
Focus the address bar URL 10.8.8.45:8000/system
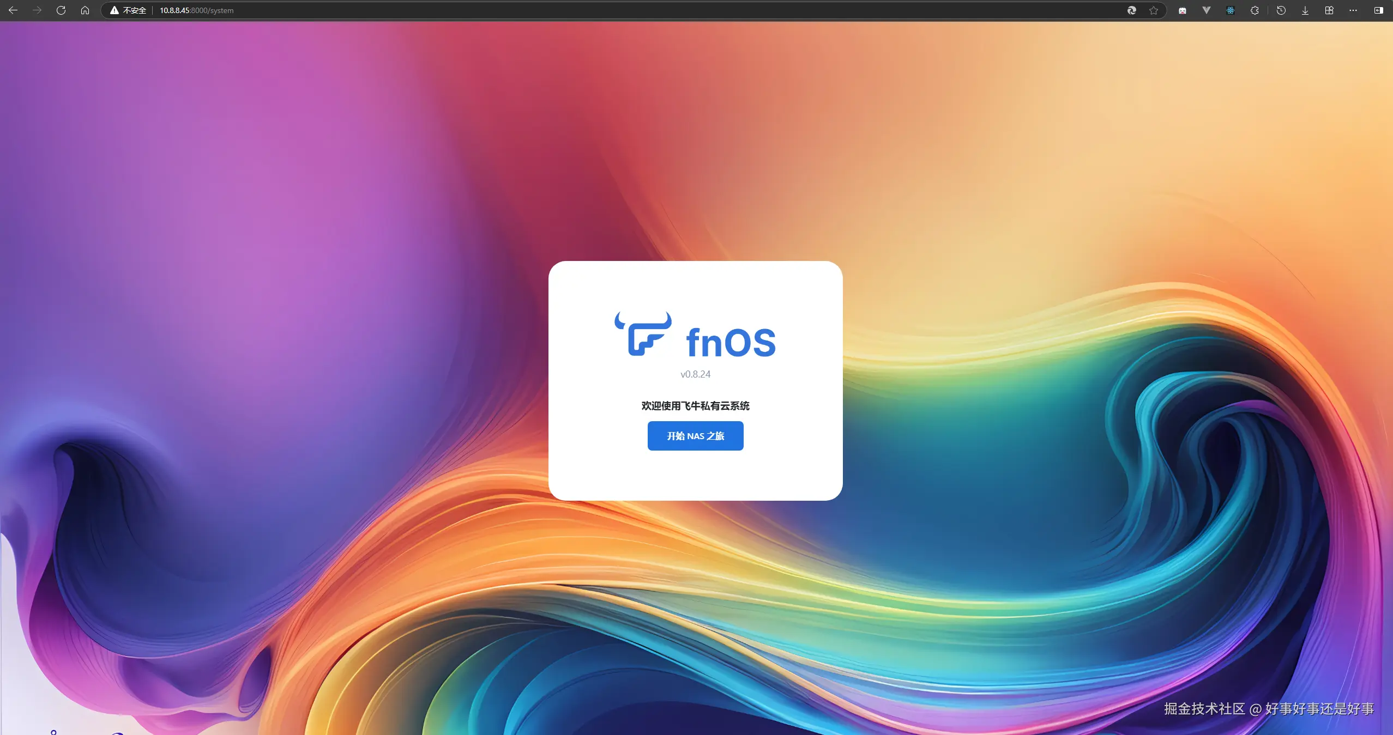click(196, 10)
